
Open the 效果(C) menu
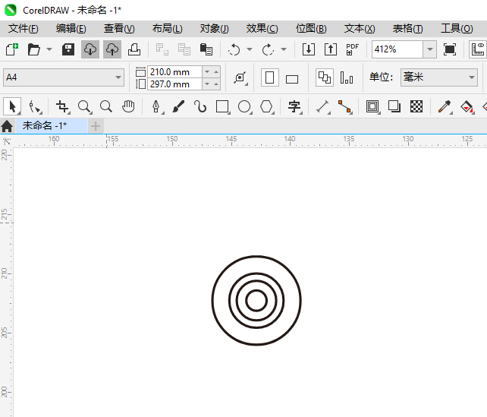click(262, 28)
